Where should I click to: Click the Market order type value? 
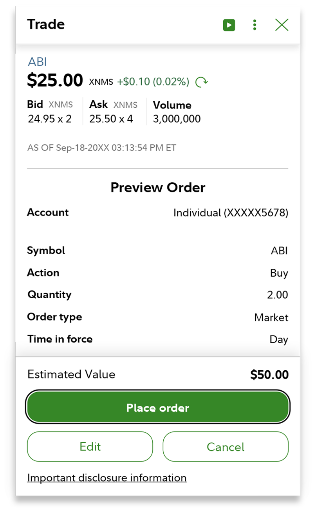coord(271,317)
